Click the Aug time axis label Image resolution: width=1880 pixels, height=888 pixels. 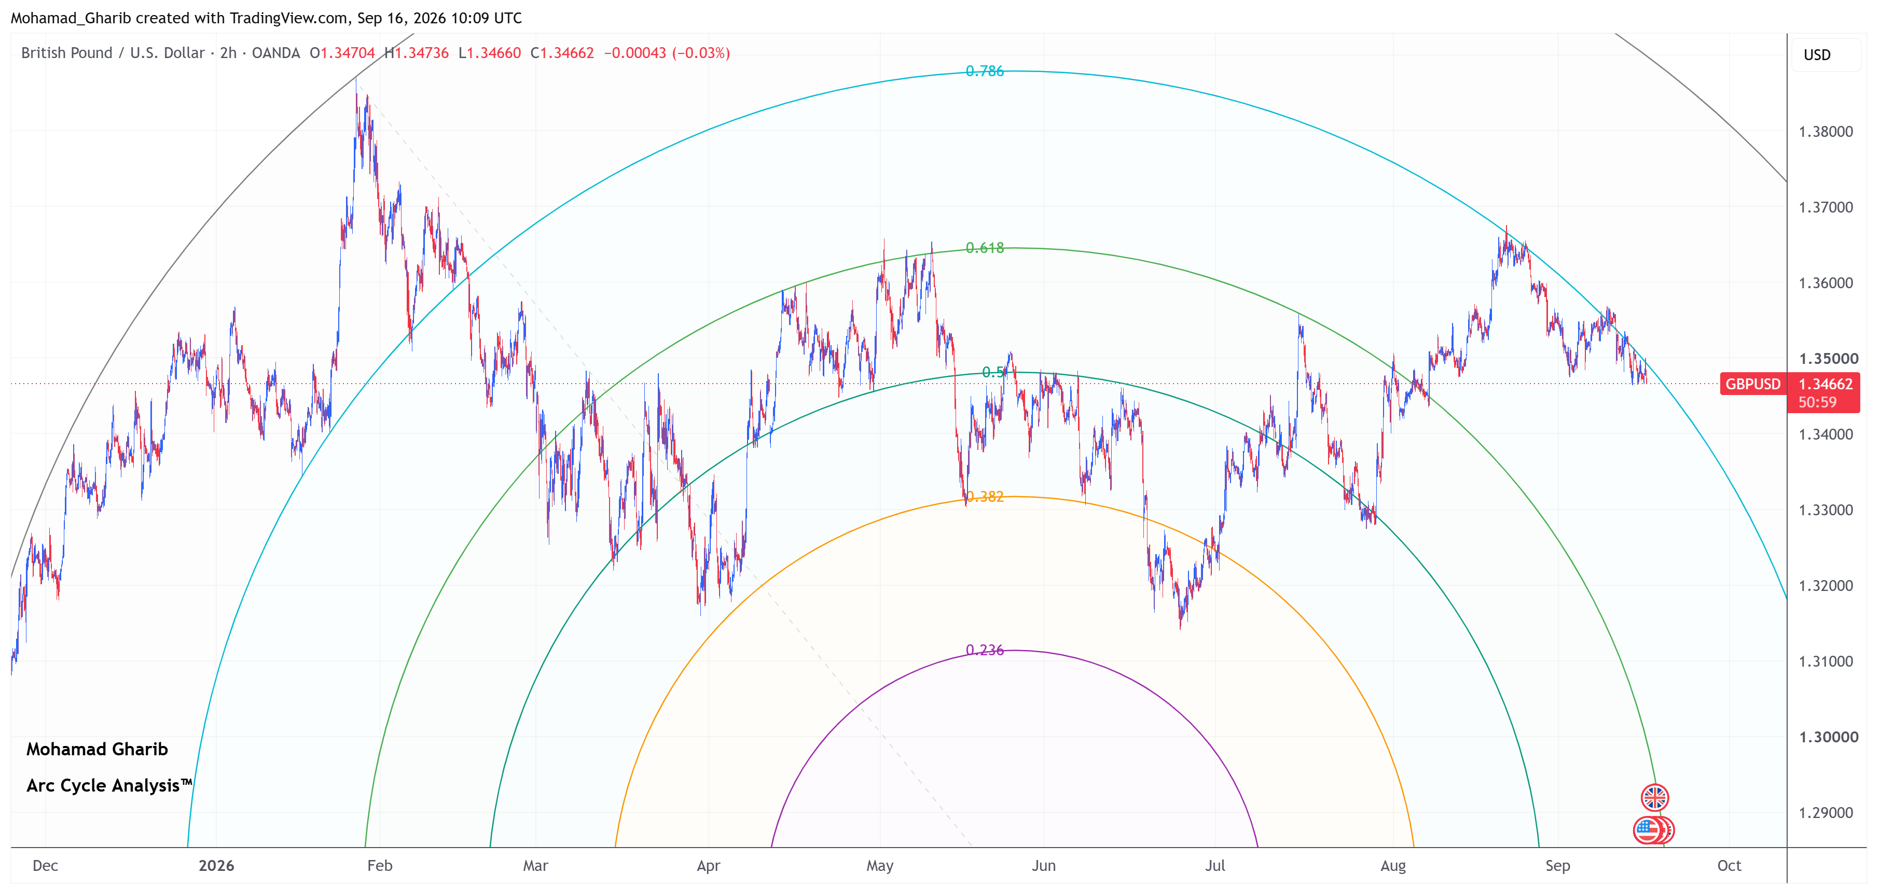coord(1392,865)
